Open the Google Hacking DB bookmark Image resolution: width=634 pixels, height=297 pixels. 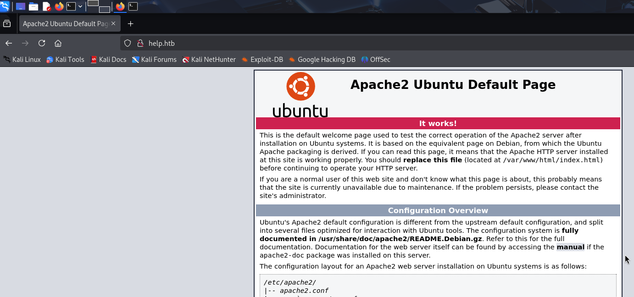(322, 60)
